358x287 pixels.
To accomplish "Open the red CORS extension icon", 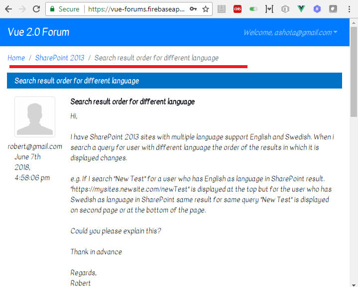I will pos(238,9).
